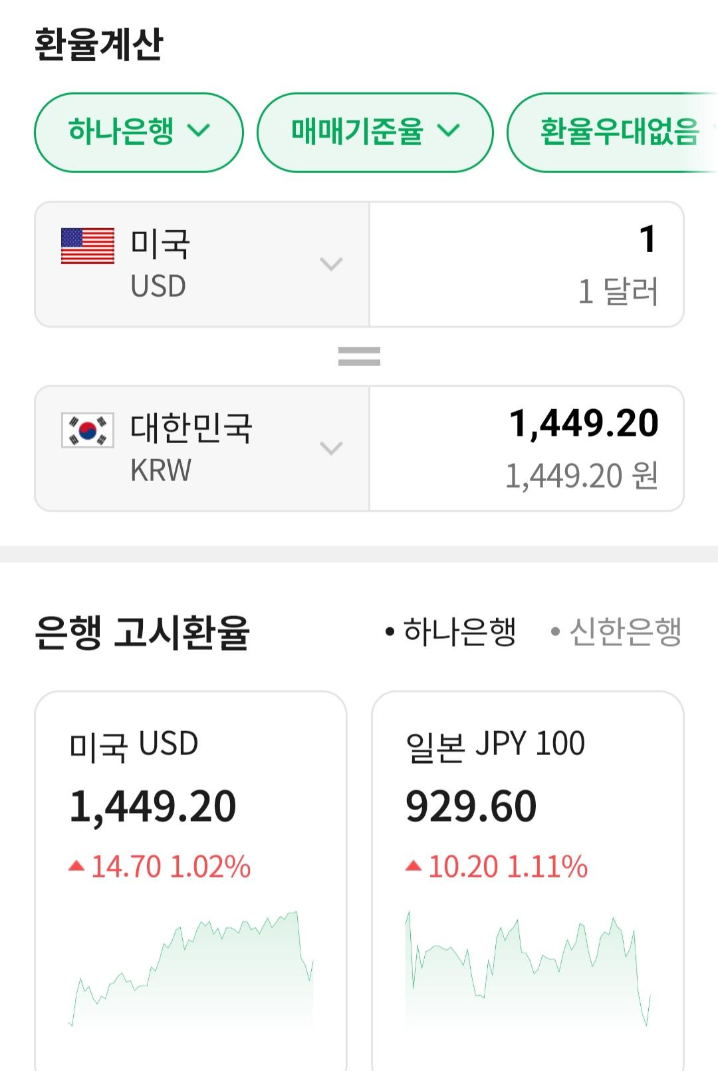This screenshot has height=1071, width=718.
Task: Open the 하나은행 bank selector dropdown
Action: [138, 132]
